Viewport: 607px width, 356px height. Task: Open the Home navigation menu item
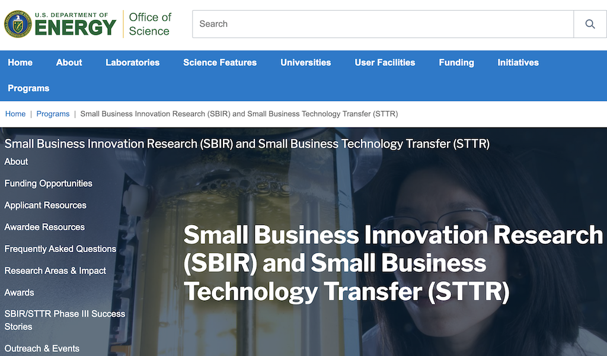coord(20,62)
